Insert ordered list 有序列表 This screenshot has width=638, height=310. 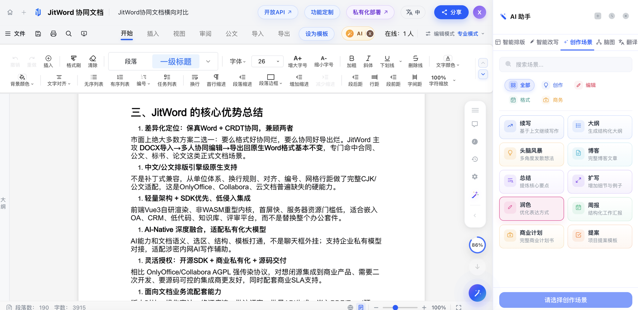pos(120,80)
